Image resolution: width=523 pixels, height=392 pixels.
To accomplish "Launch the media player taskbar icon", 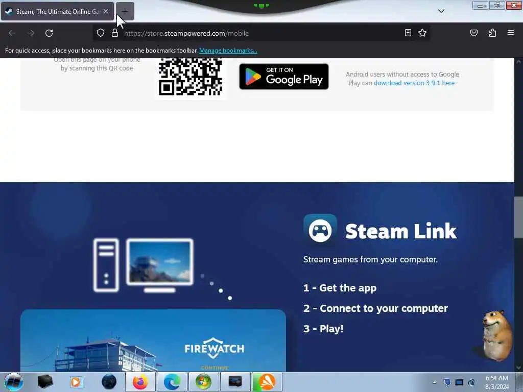I will click(x=76, y=382).
